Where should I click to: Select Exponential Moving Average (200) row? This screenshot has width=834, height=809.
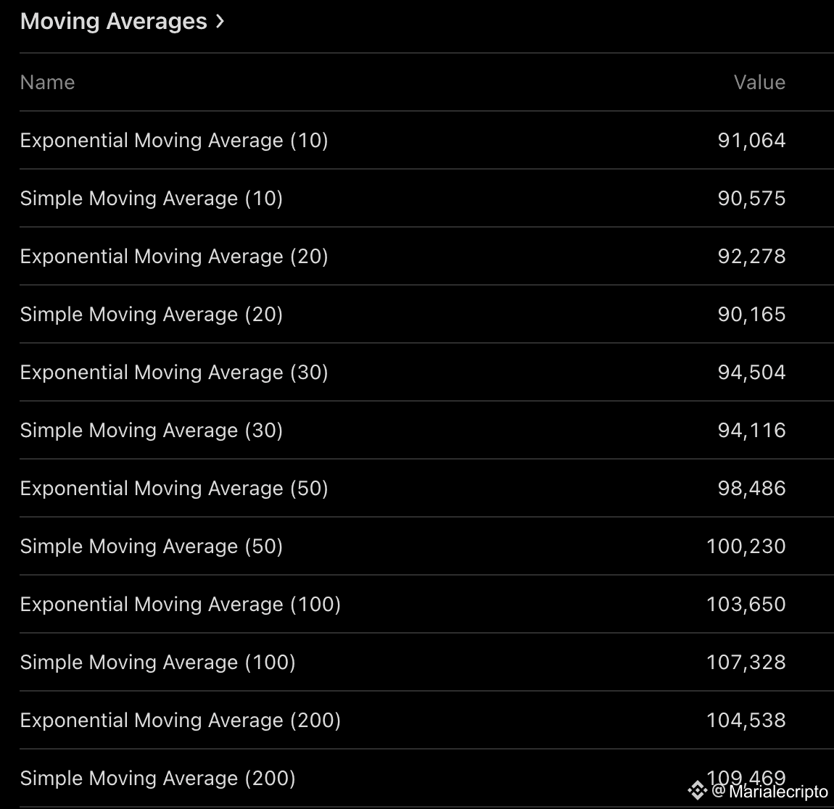pyautogui.click(x=181, y=721)
